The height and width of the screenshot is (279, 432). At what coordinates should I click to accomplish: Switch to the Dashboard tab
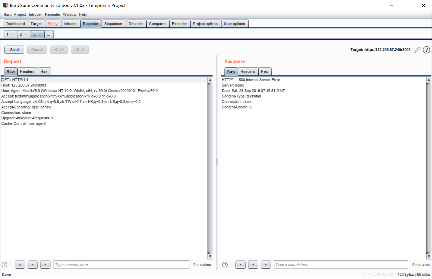pyautogui.click(x=16, y=24)
